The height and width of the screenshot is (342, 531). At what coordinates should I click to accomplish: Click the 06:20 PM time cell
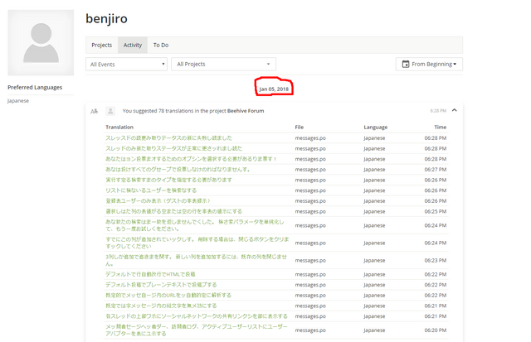click(x=435, y=330)
